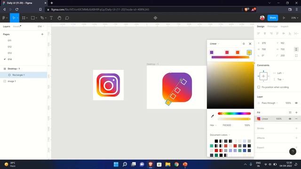
Task: Select the Text tool
Action: click(51, 18)
